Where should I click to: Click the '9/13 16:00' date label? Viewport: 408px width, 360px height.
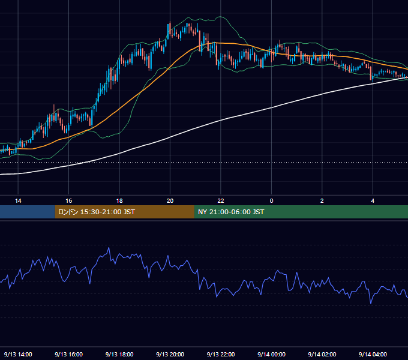pos(68,354)
